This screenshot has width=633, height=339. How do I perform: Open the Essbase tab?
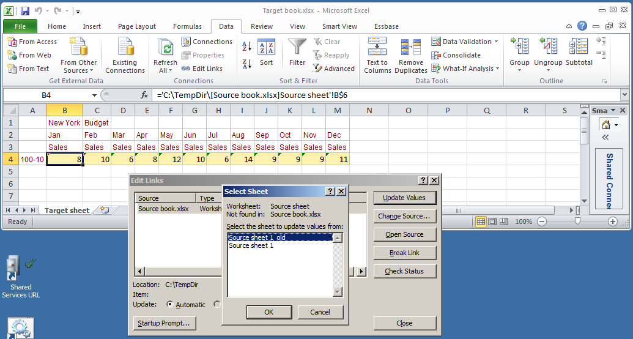[387, 26]
